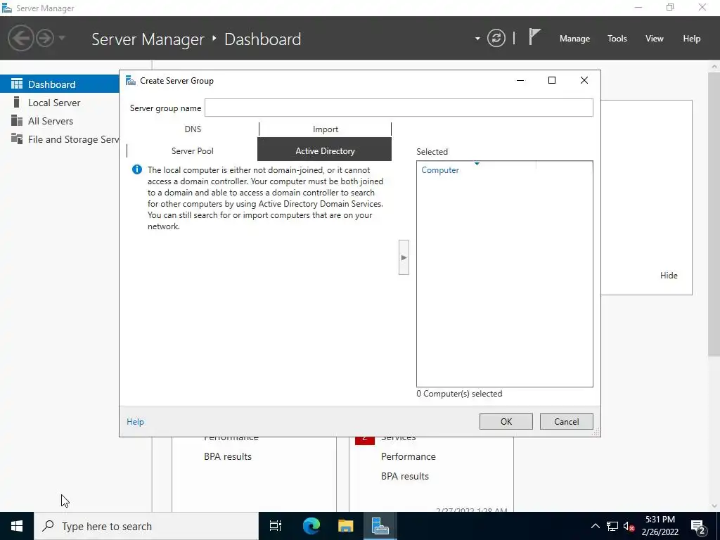Click the Server Manager back arrow
720x540 pixels.
point(20,38)
